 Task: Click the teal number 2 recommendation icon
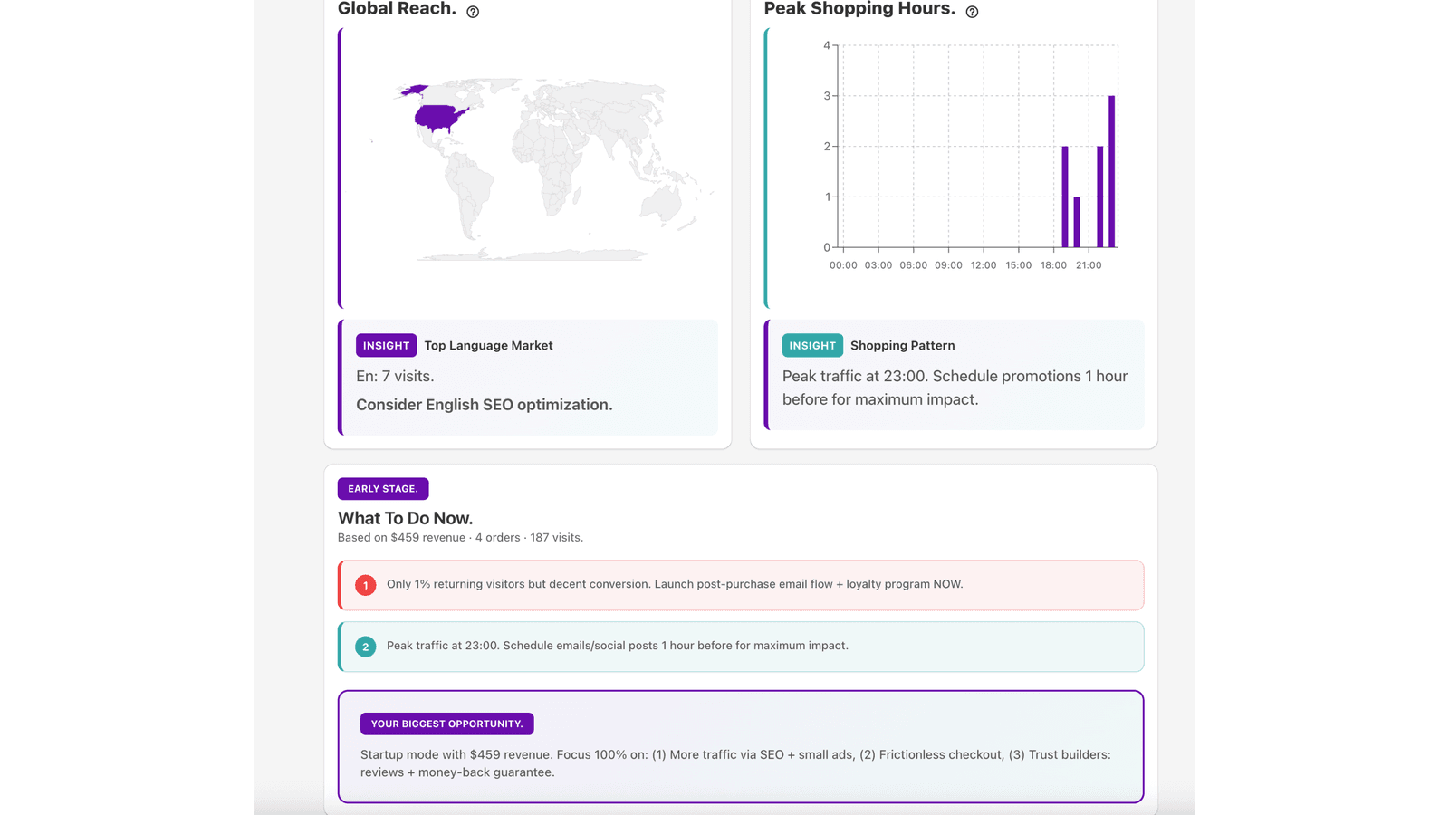(x=366, y=647)
